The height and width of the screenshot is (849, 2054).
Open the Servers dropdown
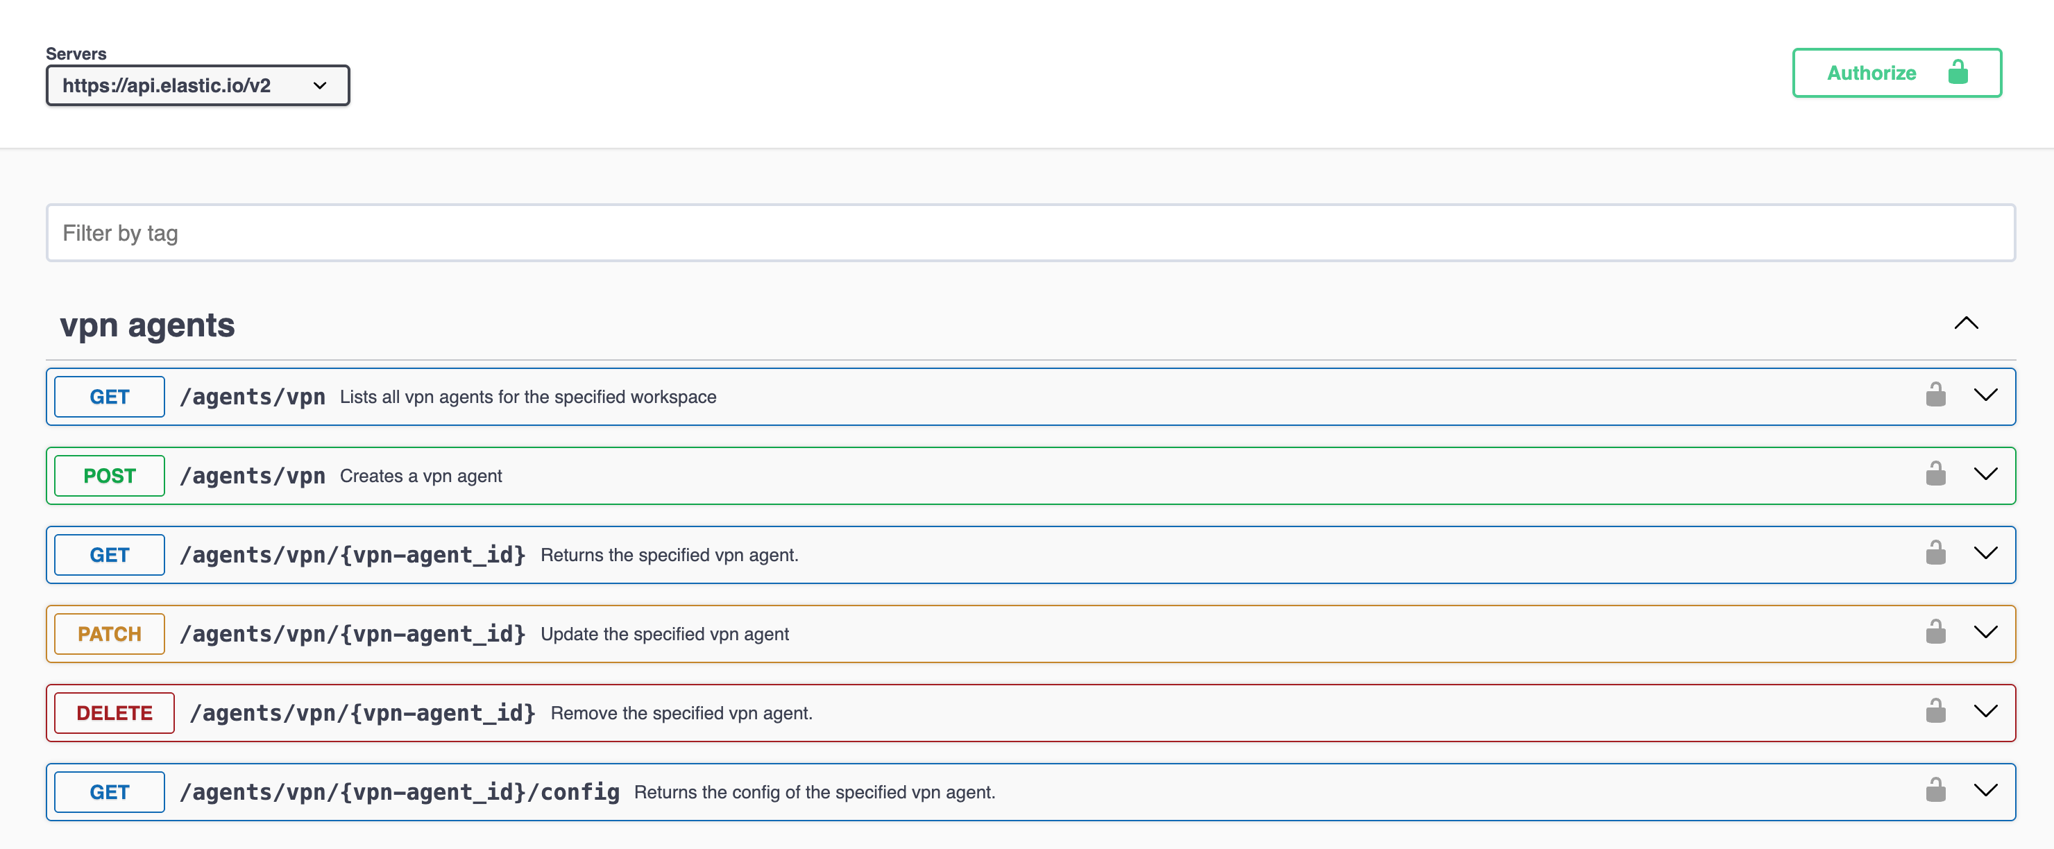198,85
